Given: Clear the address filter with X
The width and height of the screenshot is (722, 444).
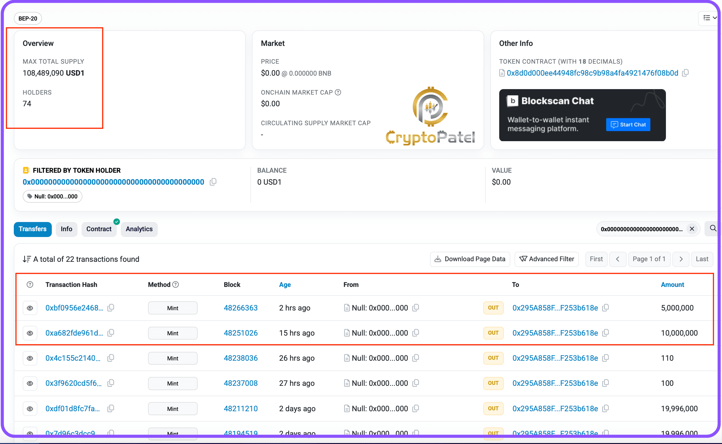Looking at the screenshot, I should (x=692, y=229).
